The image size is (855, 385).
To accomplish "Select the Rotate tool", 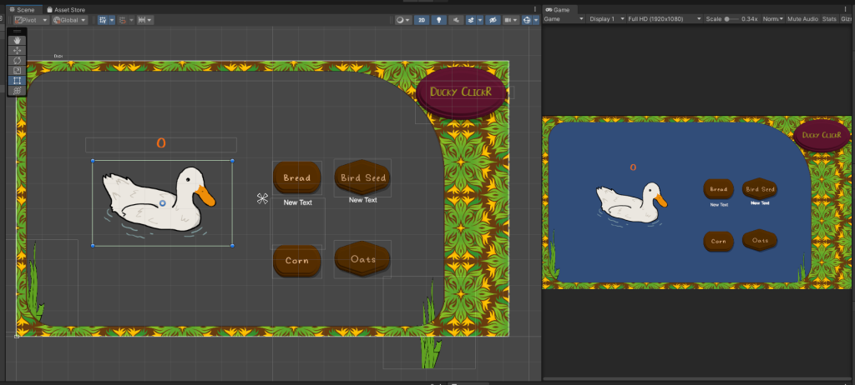I will click(18, 60).
